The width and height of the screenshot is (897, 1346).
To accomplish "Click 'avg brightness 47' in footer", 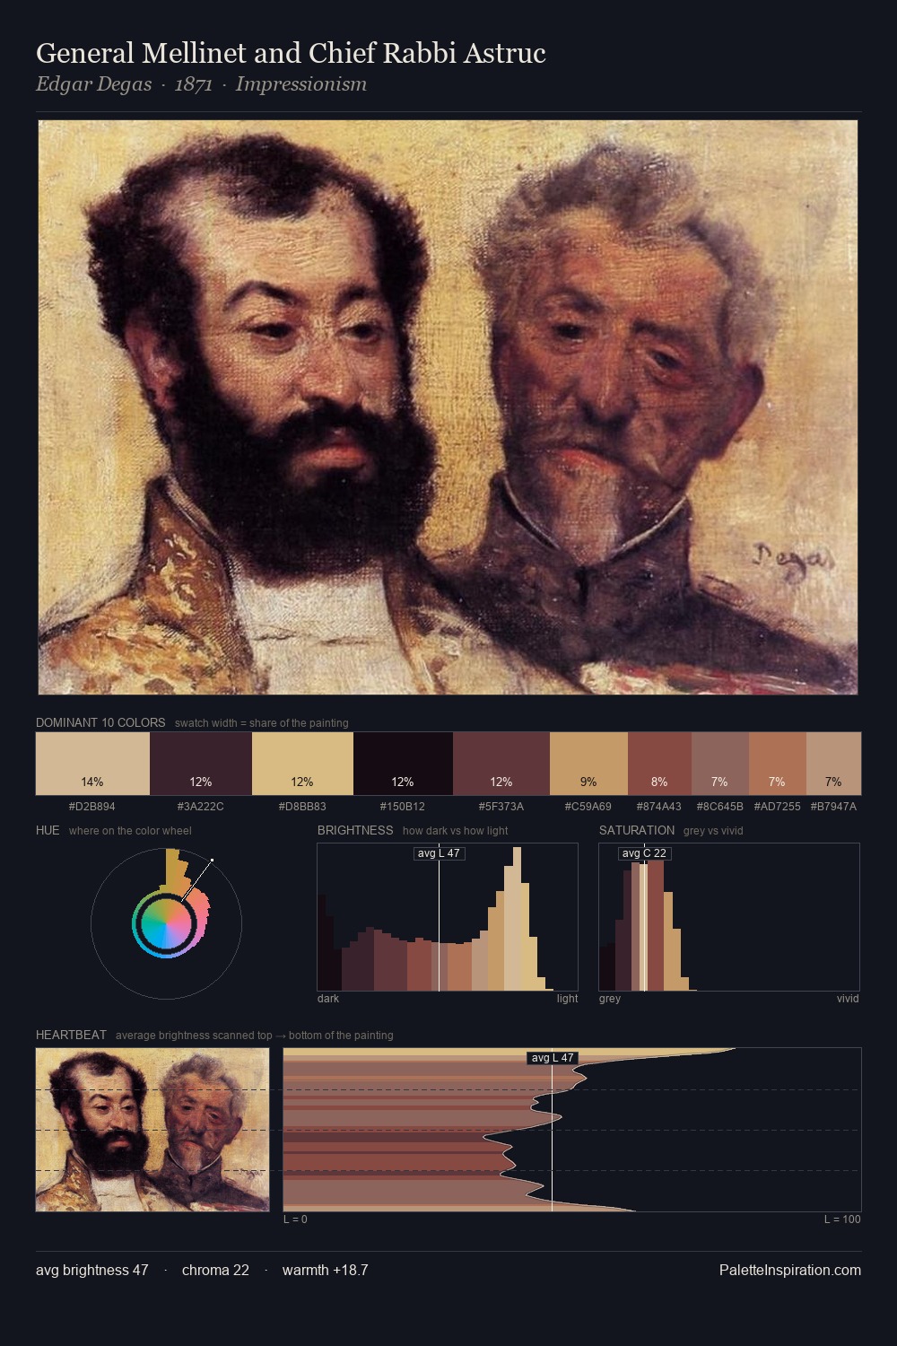I will (92, 1270).
